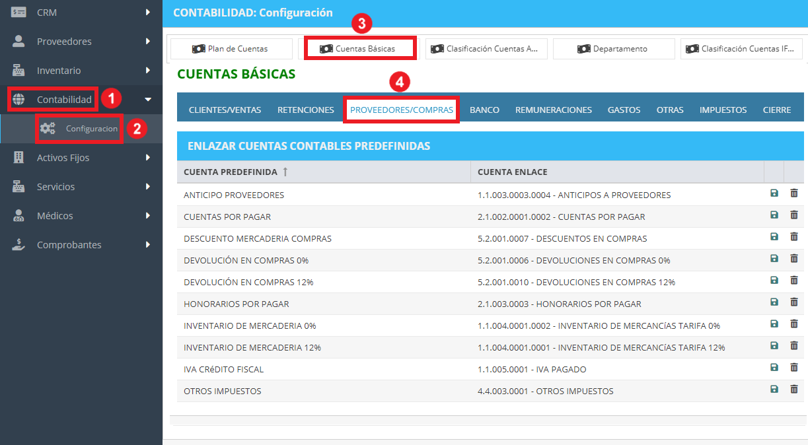Delete the CUENTAS POR PAGAR row
The image size is (808, 445).
(x=794, y=215)
